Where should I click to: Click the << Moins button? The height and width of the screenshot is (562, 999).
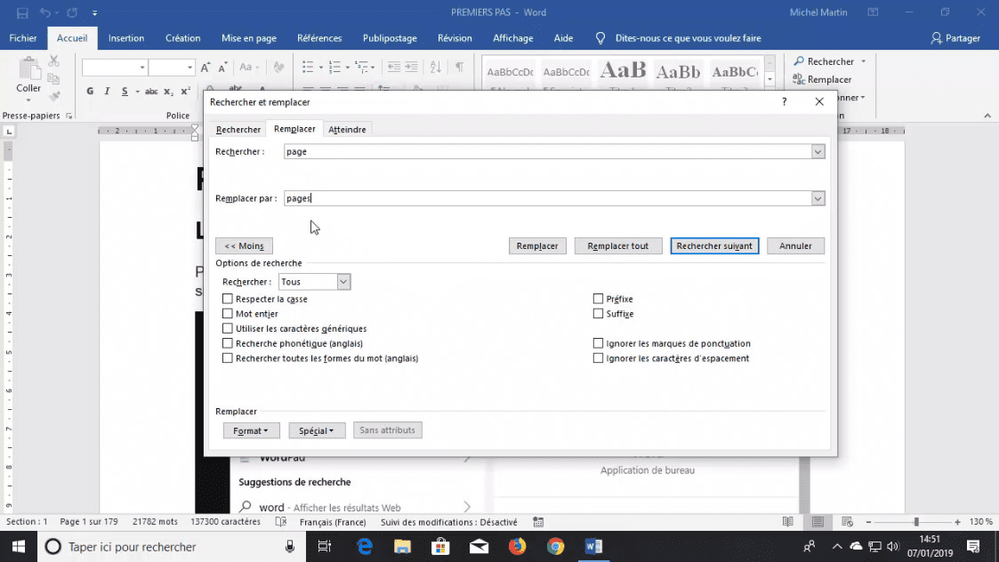(x=244, y=246)
